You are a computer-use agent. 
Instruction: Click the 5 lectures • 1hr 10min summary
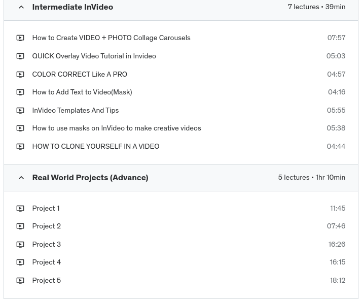(x=311, y=178)
